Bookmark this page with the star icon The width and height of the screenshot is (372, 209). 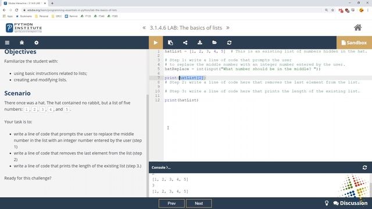coord(332,10)
